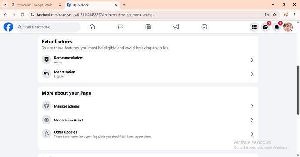Image resolution: width=300 pixels, height=157 pixels.
Task: Click the Recommendations shield icon
Action: coord(47,60)
